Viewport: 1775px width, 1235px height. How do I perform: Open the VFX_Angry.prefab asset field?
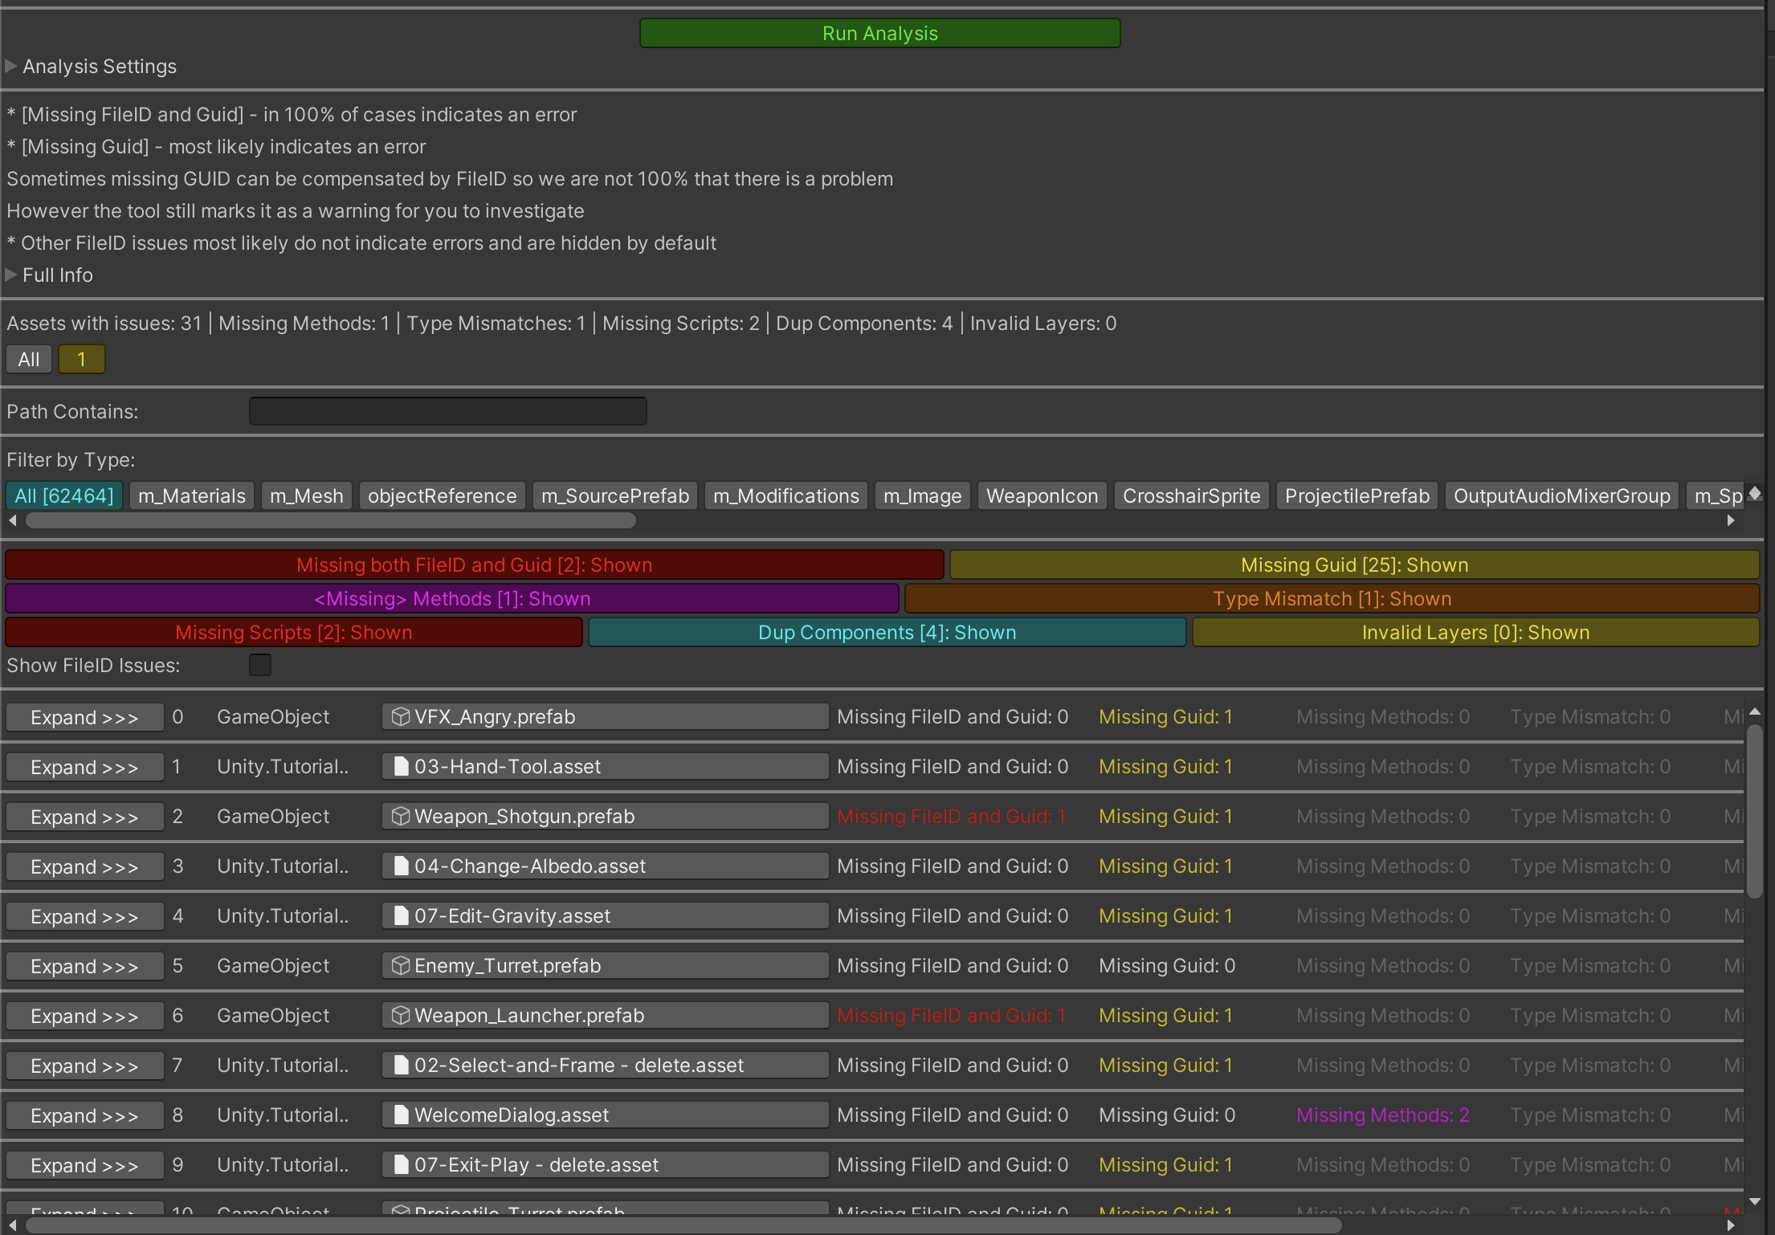pos(606,716)
